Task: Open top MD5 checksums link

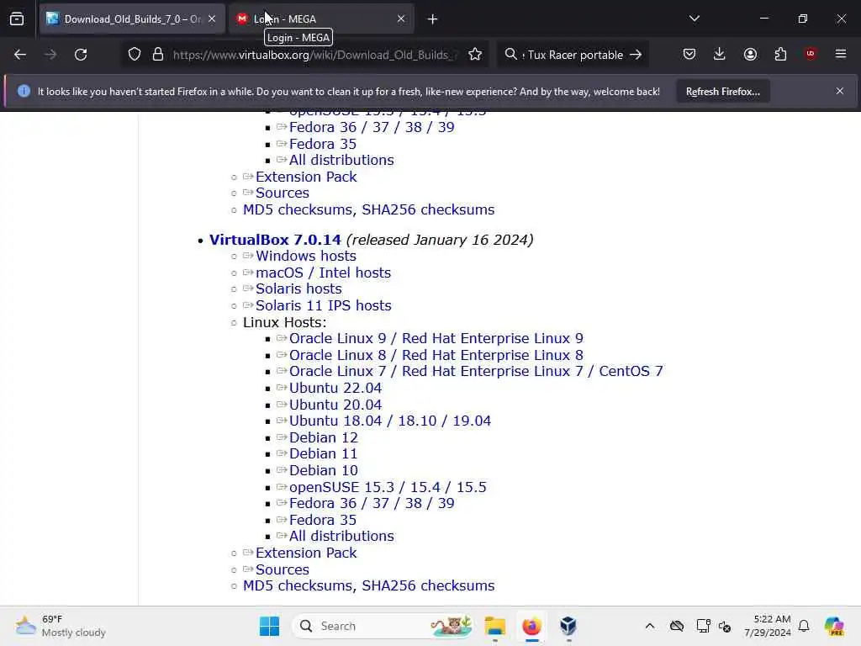Action: (298, 209)
